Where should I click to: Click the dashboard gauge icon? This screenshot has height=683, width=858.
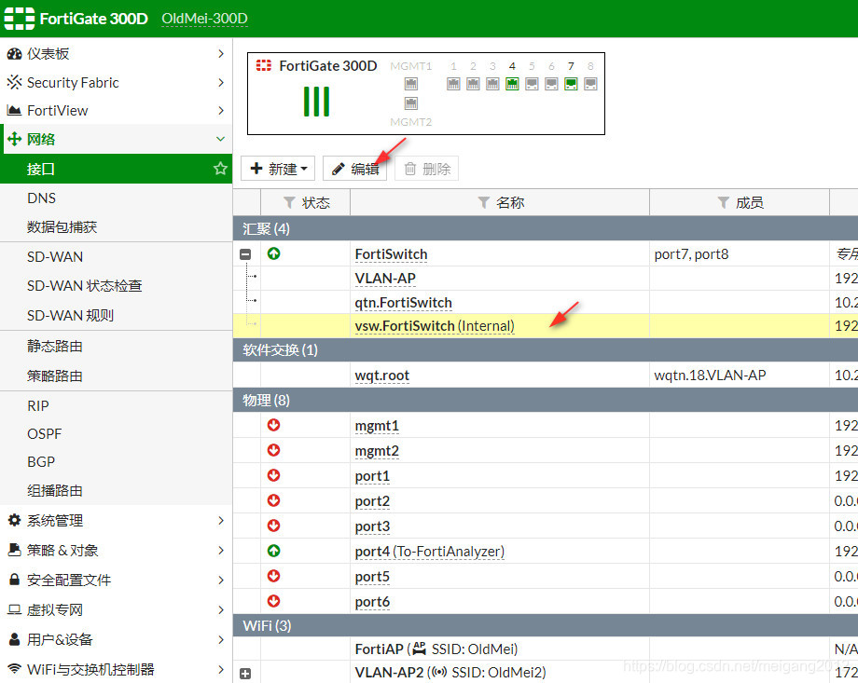pos(14,54)
